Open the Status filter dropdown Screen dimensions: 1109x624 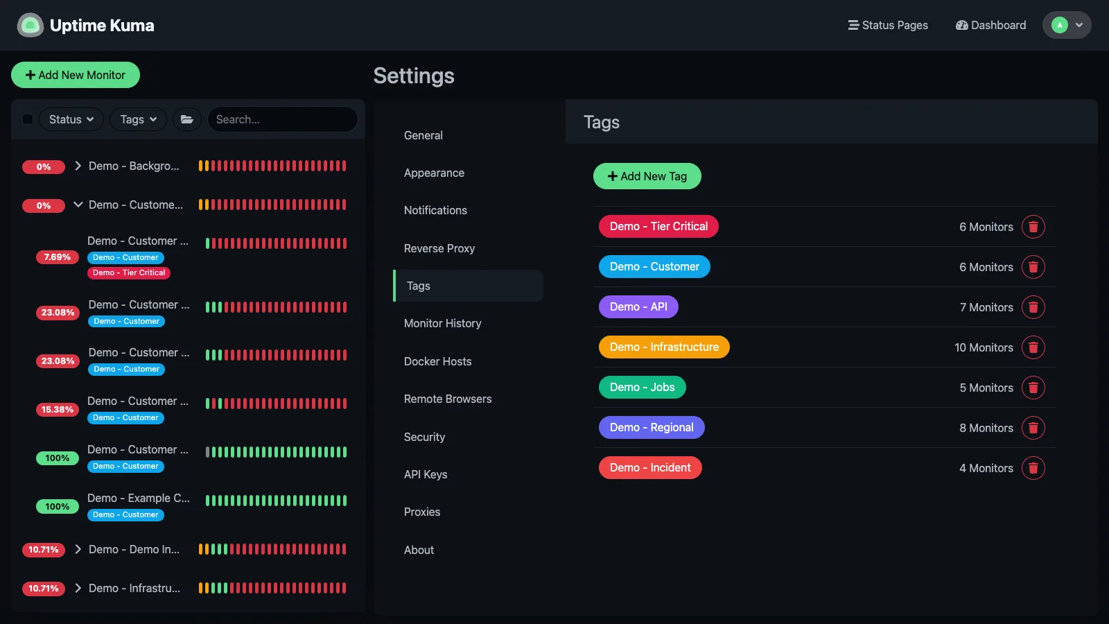click(x=71, y=119)
